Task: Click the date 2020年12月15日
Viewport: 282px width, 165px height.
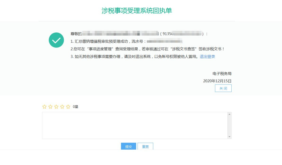Action: click(x=217, y=81)
